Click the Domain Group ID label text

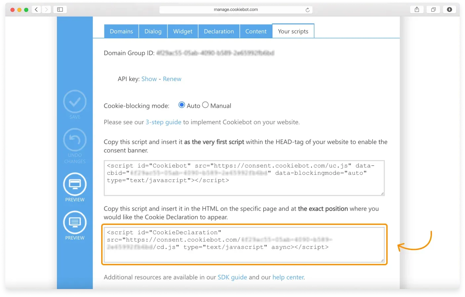(x=129, y=53)
